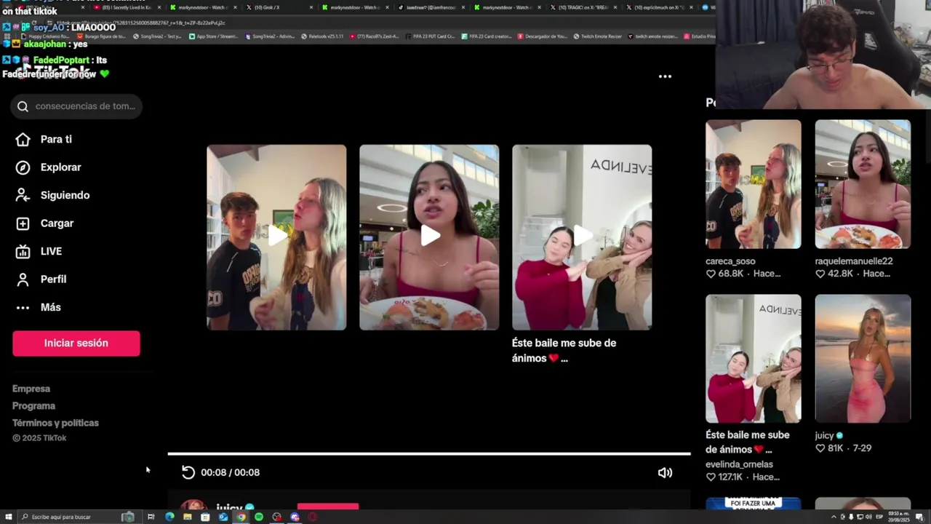Viewport: 931px width, 524px height.
Task: Click the system tray microphone icon
Action: [x=851, y=517]
